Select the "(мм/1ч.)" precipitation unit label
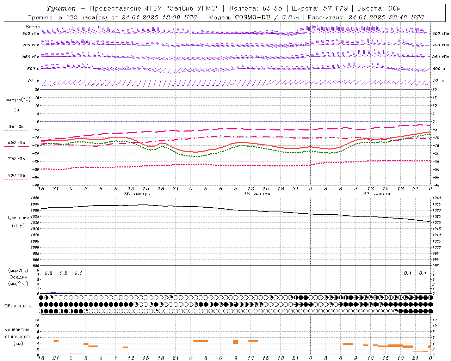 (x=18, y=284)
